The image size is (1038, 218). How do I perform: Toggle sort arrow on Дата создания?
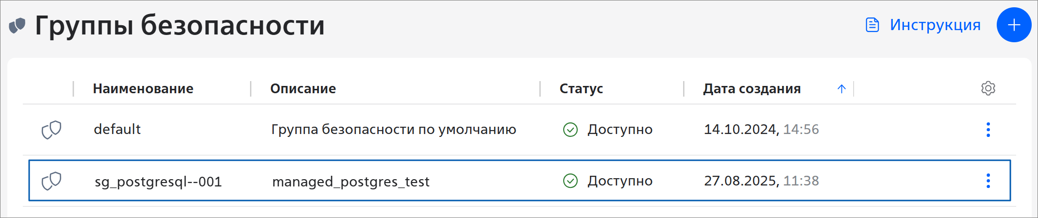click(x=841, y=89)
